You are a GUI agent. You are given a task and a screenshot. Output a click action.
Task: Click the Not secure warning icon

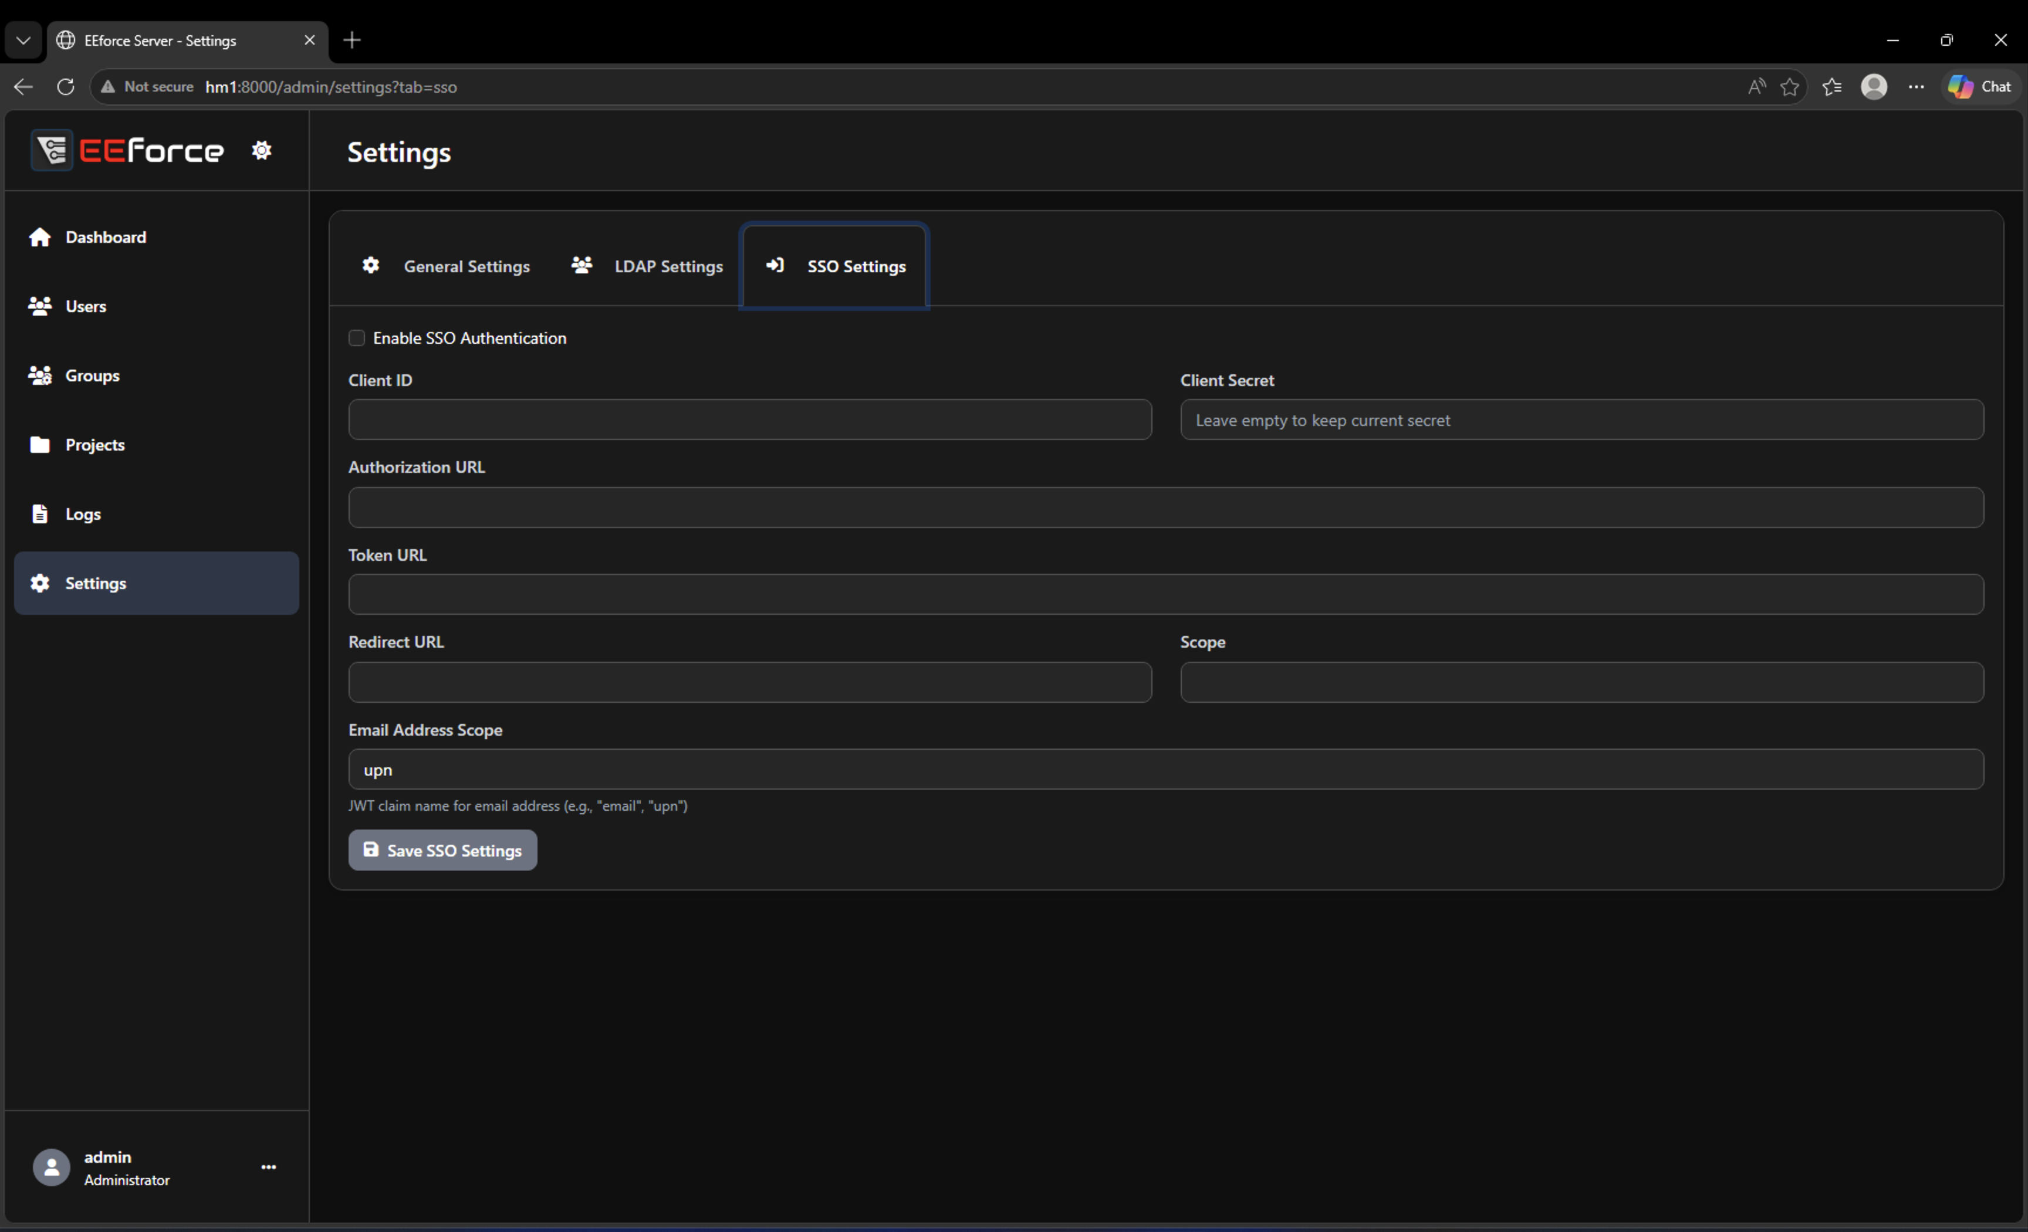(108, 86)
